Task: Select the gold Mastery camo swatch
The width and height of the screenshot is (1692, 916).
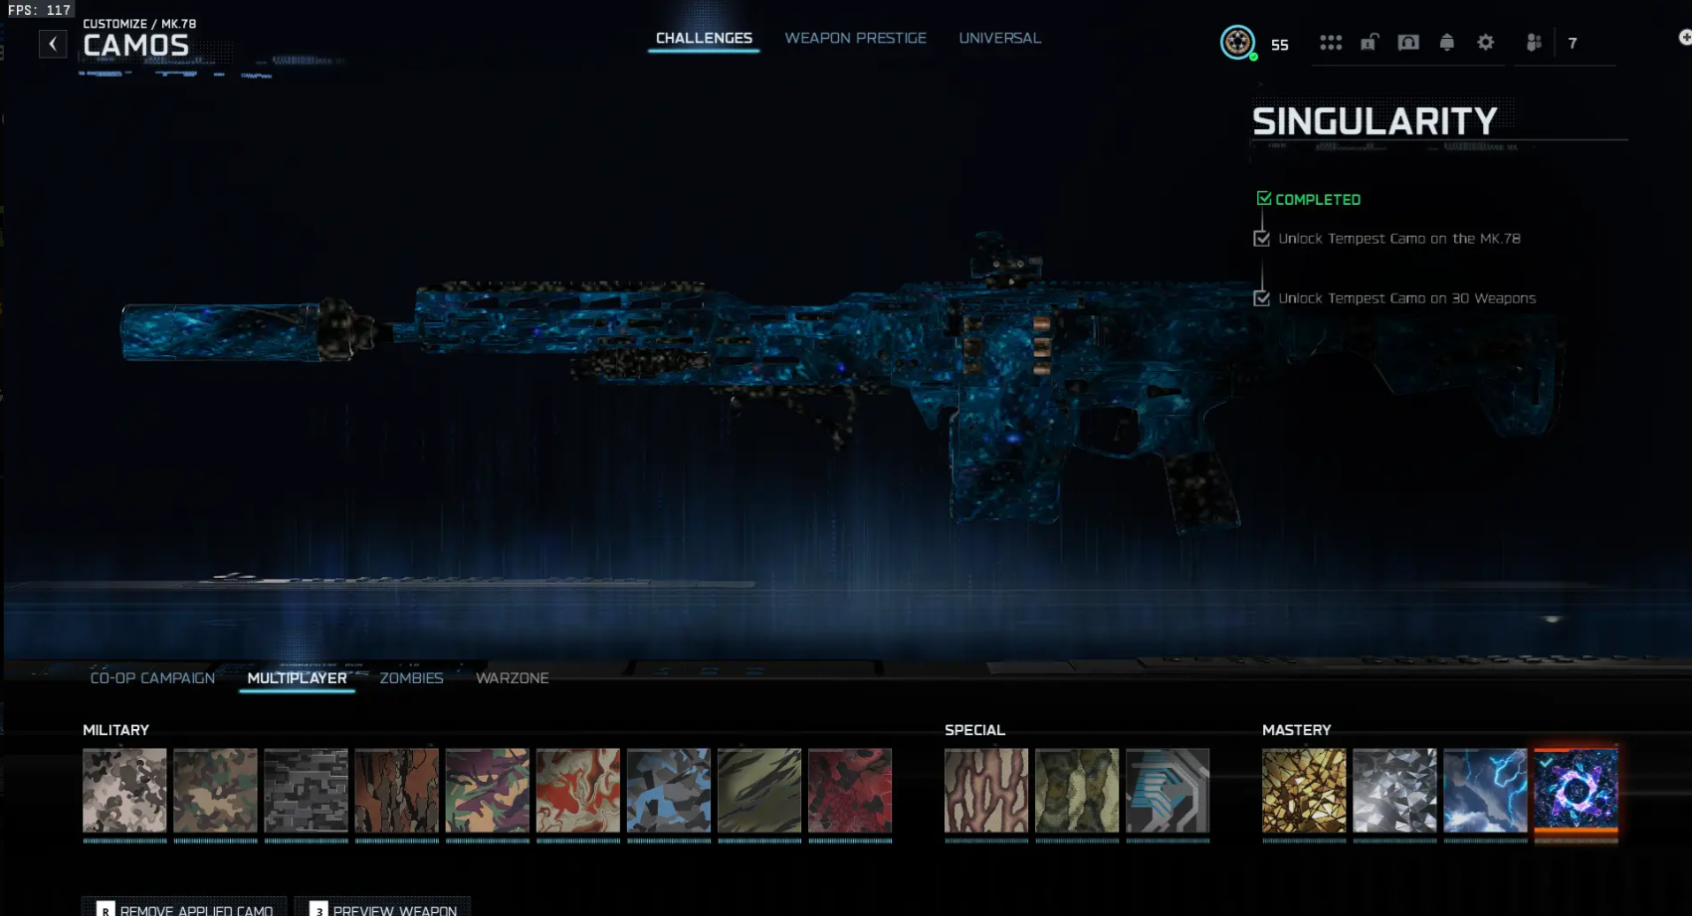Action: pos(1304,791)
